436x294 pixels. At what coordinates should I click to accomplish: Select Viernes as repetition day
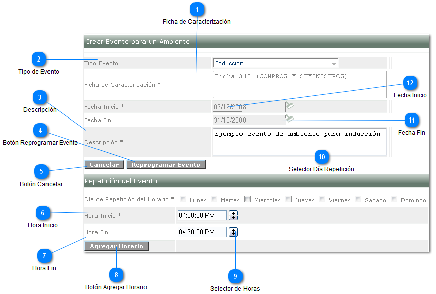click(x=322, y=199)
